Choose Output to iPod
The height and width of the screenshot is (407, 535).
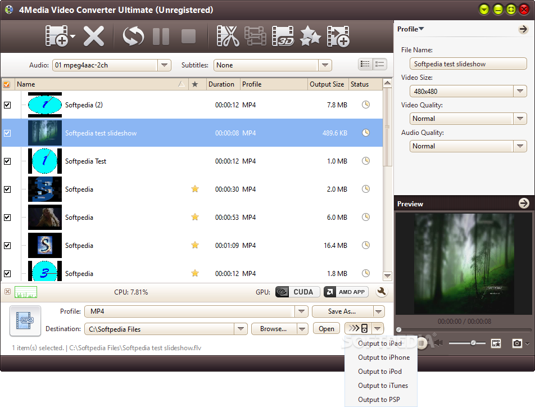[380, 371]
